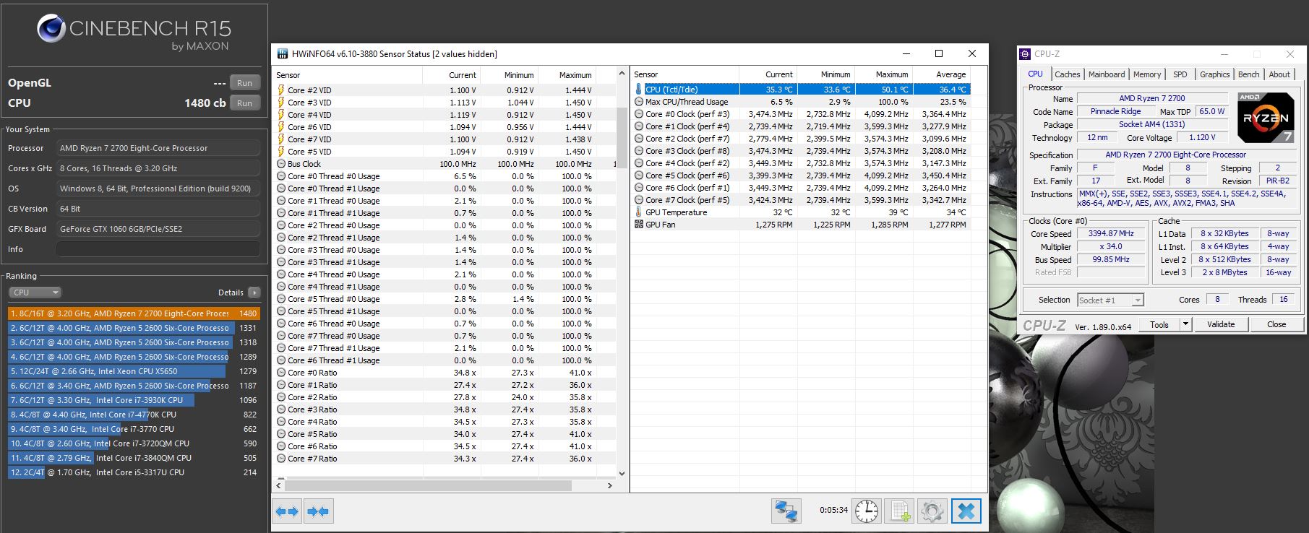The width and height of the screenshot is (1309, 533).
Task: Switch to CPU-Z About tab
Action: (1279, 74)
